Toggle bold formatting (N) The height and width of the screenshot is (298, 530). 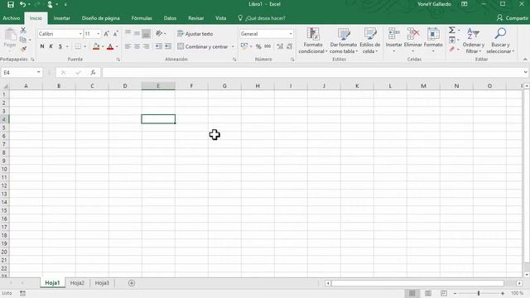(42, 46)
